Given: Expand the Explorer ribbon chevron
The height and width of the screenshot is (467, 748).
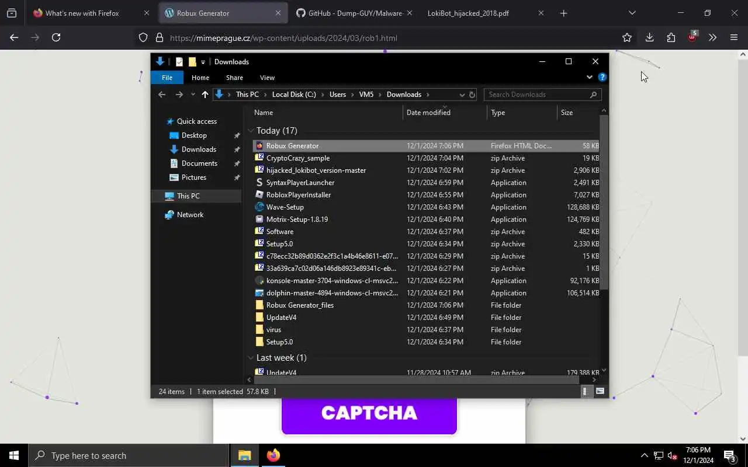Looking at the screenshot, I should click(x=589, y=77).
